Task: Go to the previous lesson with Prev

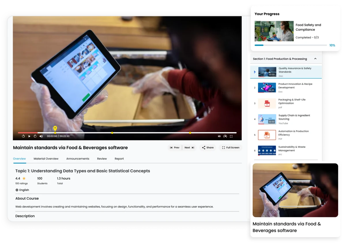Action: [175, 147]
